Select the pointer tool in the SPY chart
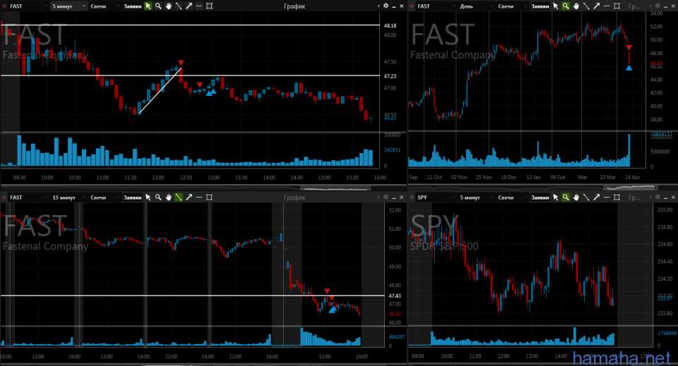The width and height of the screenshot is (678, 366). [x=556, y=197]
